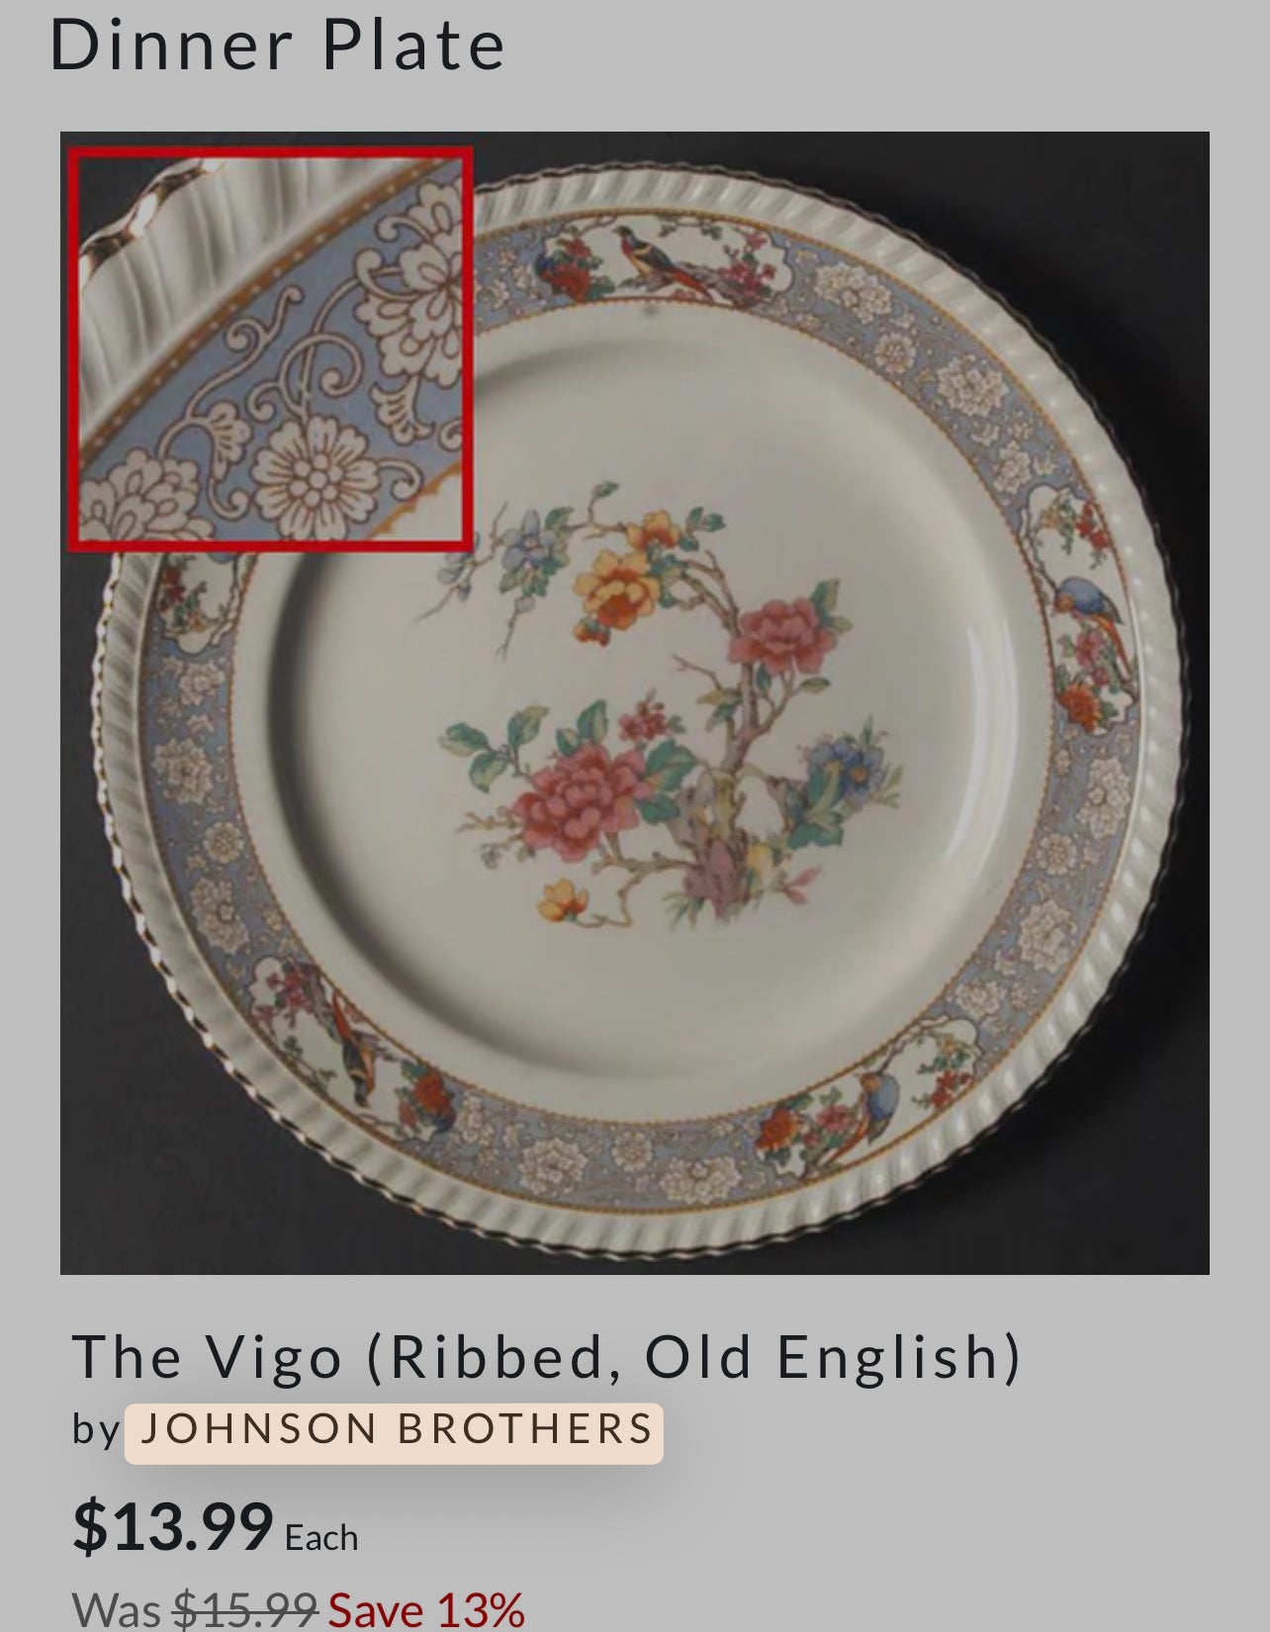The width and height of the screenshot is (1270, 1632).
Task: Tap the blue flower on the tree's right
Action: point(844,778)
